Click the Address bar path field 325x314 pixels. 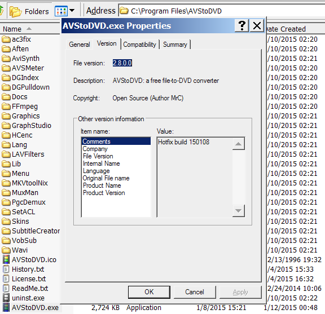coord(222,11)
